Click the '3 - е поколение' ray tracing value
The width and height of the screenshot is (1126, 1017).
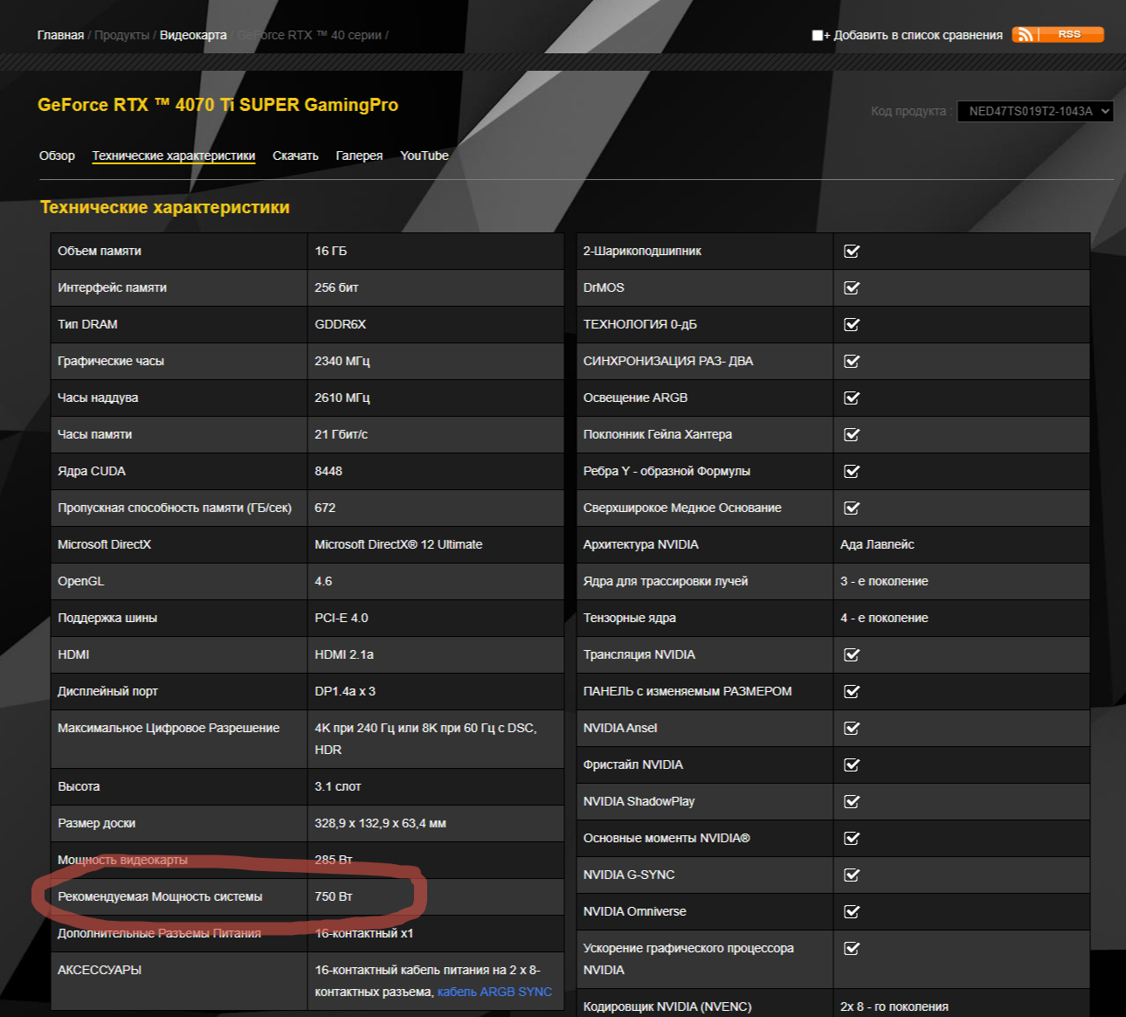[x=884, y=581]
